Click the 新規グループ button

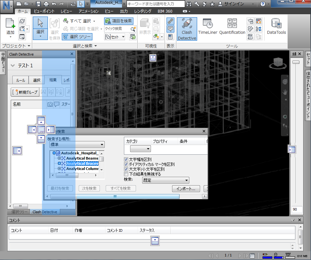[x=25, y=92]
